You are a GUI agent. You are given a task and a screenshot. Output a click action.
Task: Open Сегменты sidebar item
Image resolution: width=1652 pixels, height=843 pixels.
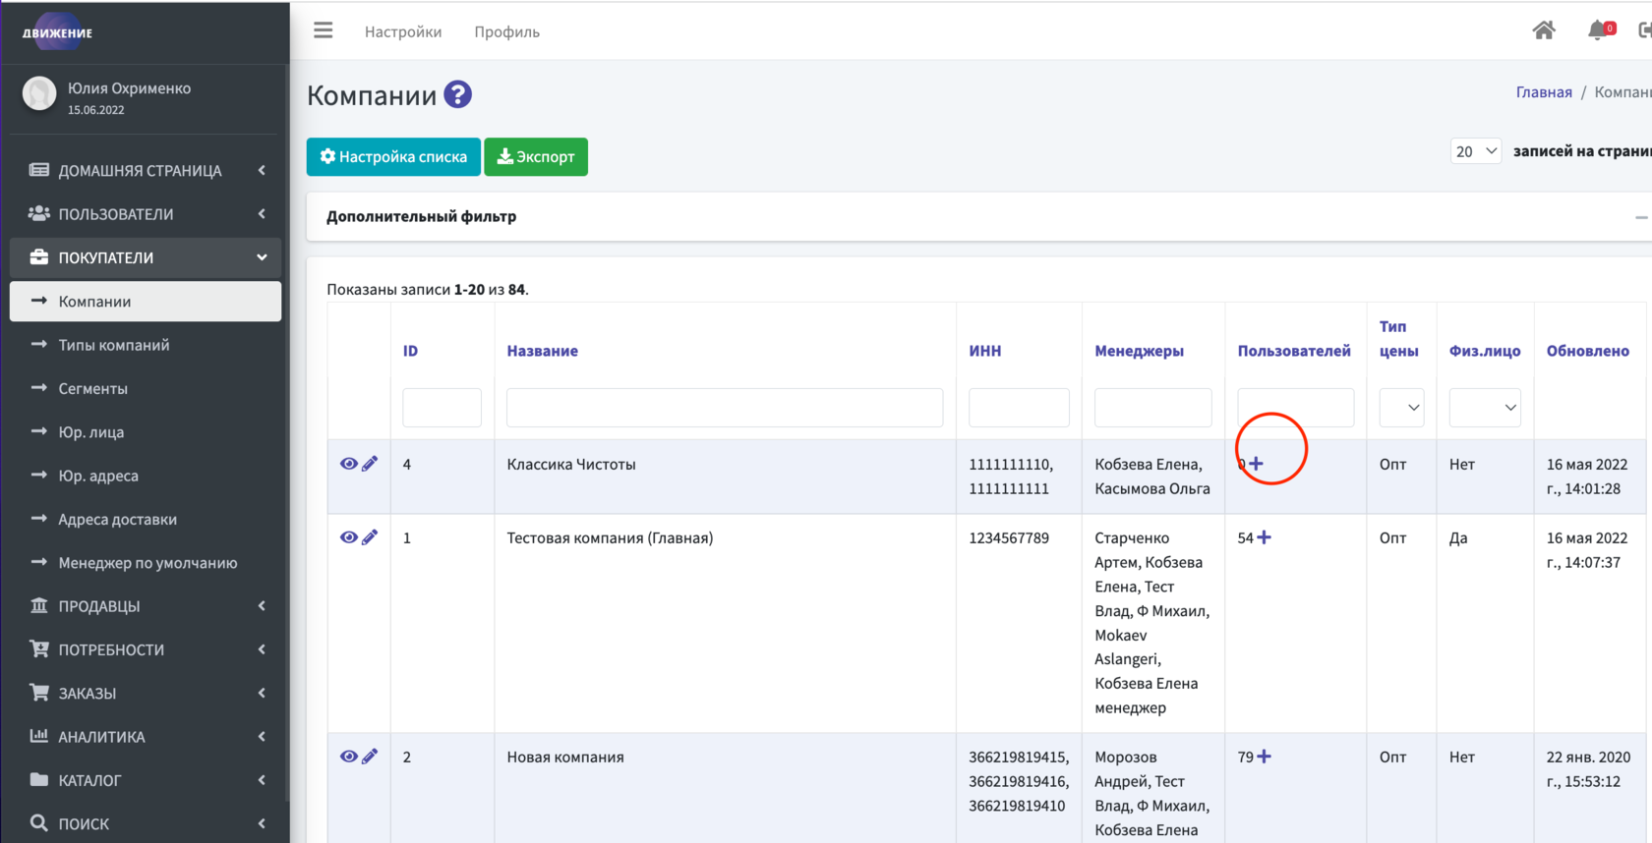pyautogui.click(x=146, y=388)
